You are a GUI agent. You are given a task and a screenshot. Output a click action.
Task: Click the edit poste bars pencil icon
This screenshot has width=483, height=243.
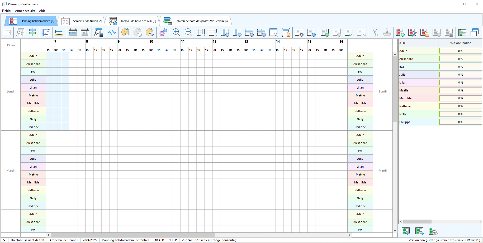click(412, 32)
